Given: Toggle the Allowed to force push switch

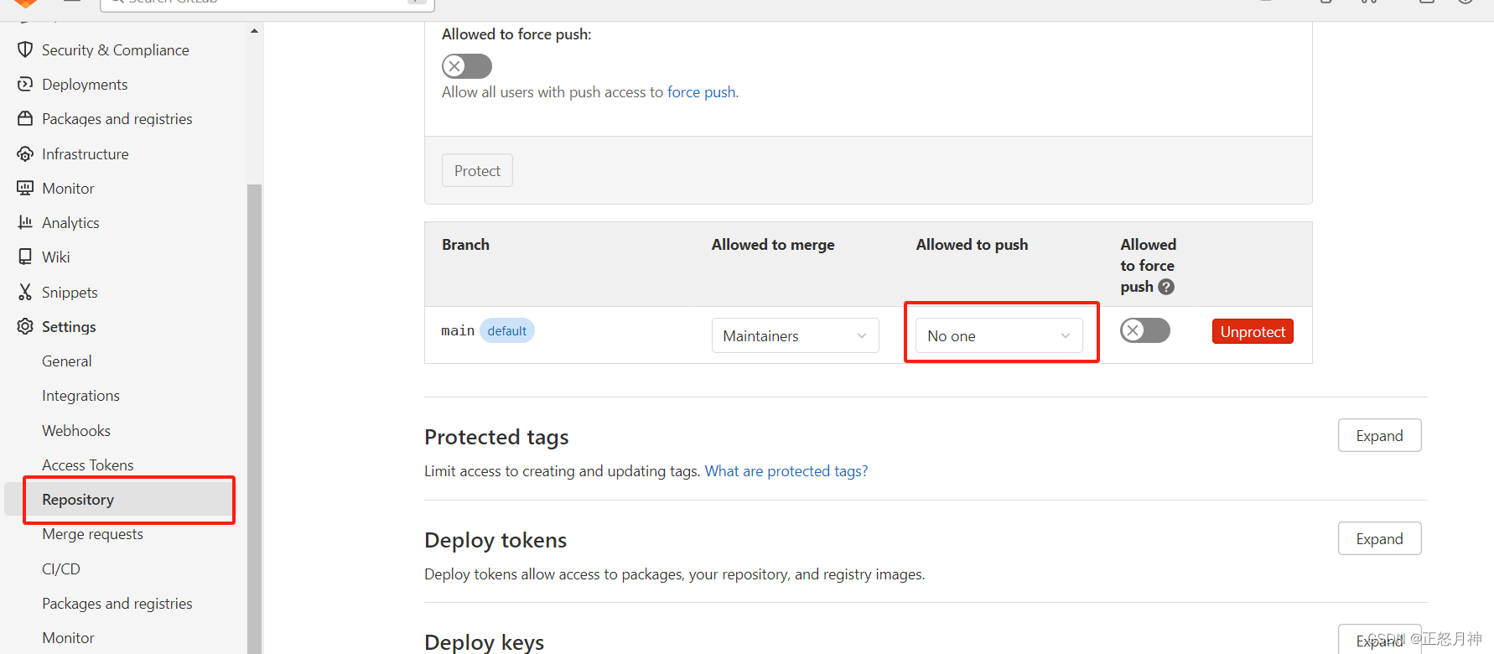Looking at the screenshot, I should point(467,66).
